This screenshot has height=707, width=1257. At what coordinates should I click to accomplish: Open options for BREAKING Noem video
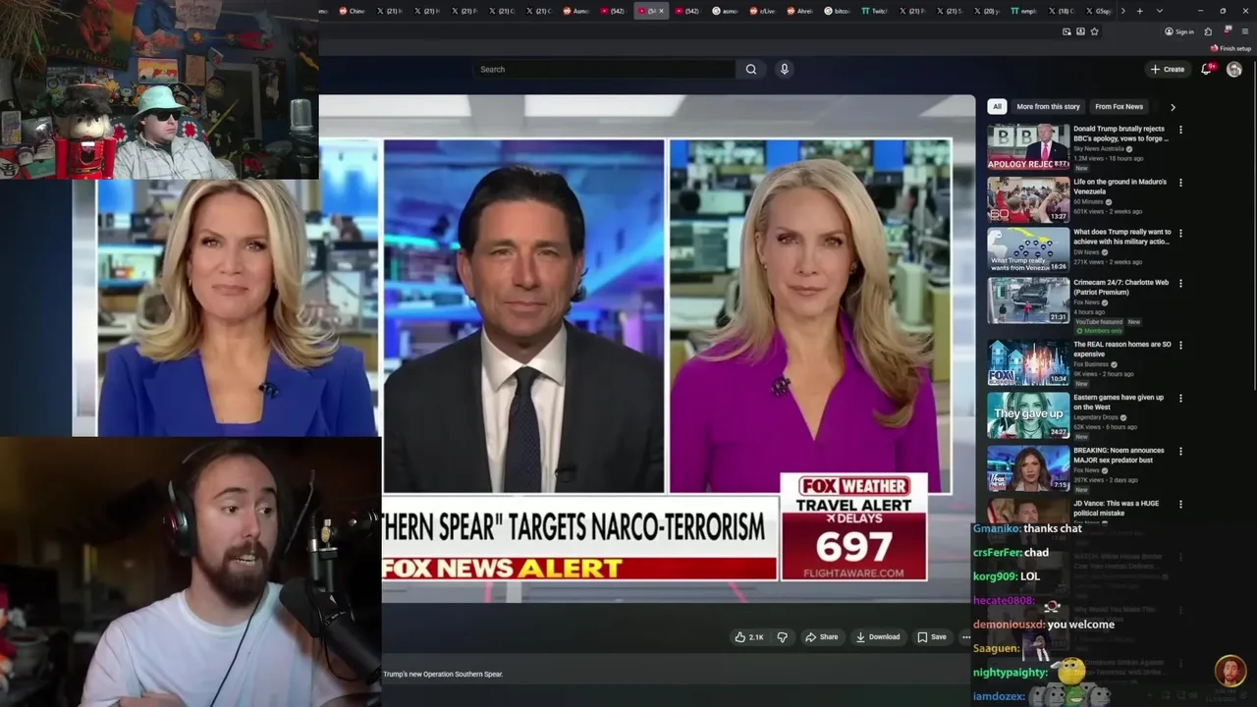1180,452
